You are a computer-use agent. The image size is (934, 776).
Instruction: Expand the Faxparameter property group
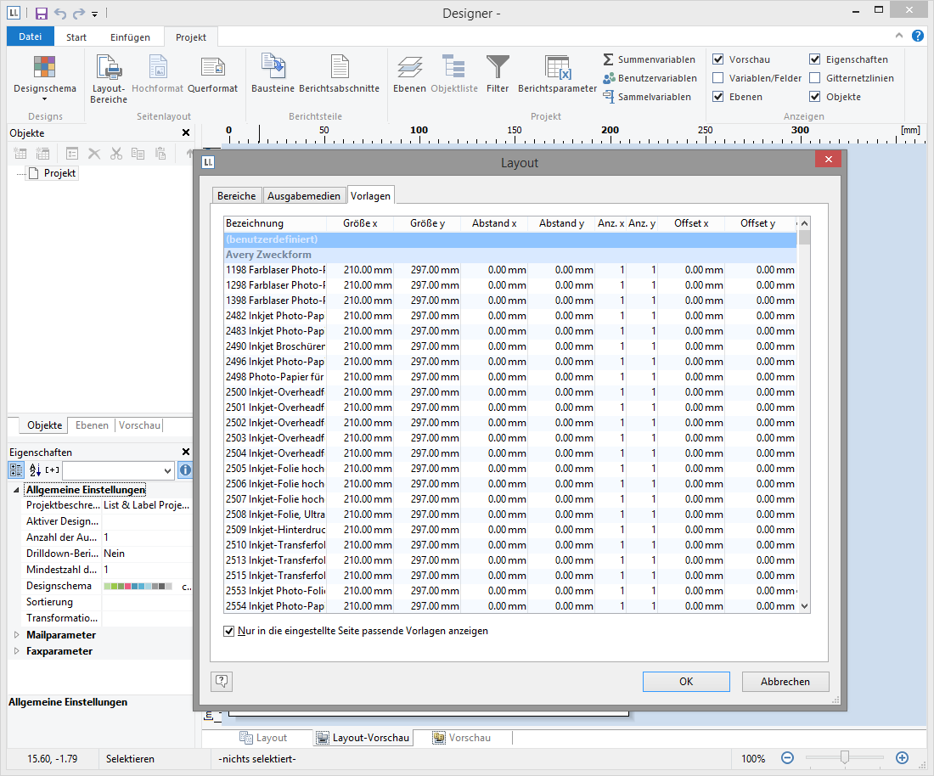(16, 651)
